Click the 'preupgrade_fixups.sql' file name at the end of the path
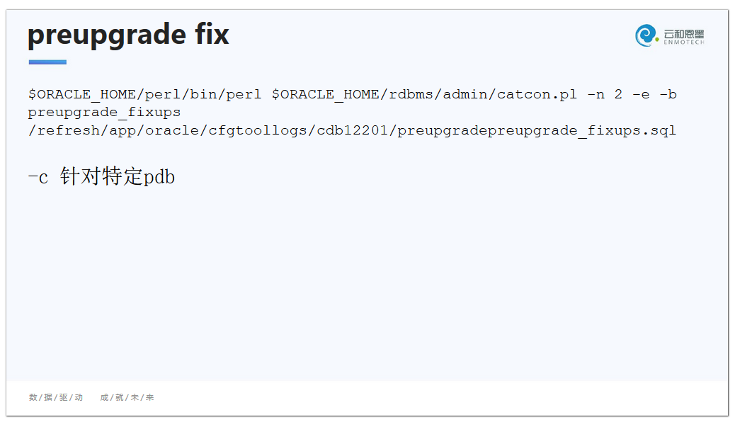Viewport: 735px width, 422px height. (x=582, y=130)
